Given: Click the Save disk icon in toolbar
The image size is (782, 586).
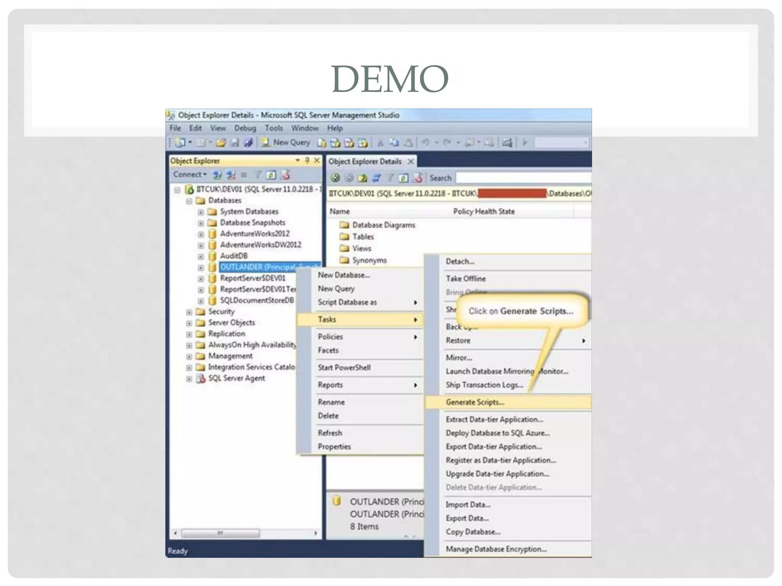Looking at the screenshot, I should (x=235, y=143).
